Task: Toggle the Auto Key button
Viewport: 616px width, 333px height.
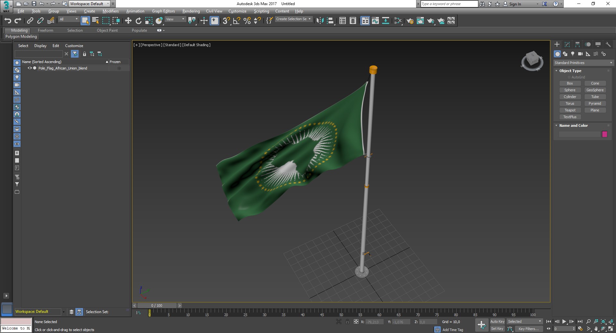Action: tap(497, 321)
